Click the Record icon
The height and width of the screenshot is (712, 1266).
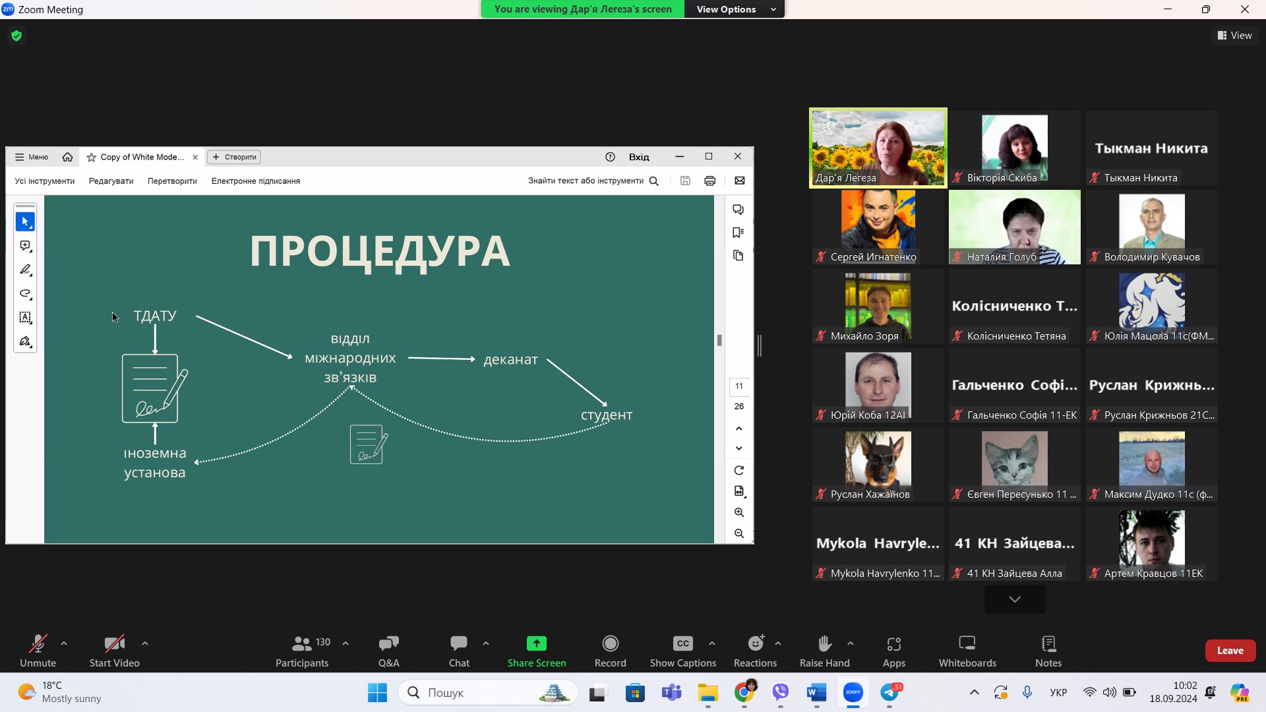[610, 643]
